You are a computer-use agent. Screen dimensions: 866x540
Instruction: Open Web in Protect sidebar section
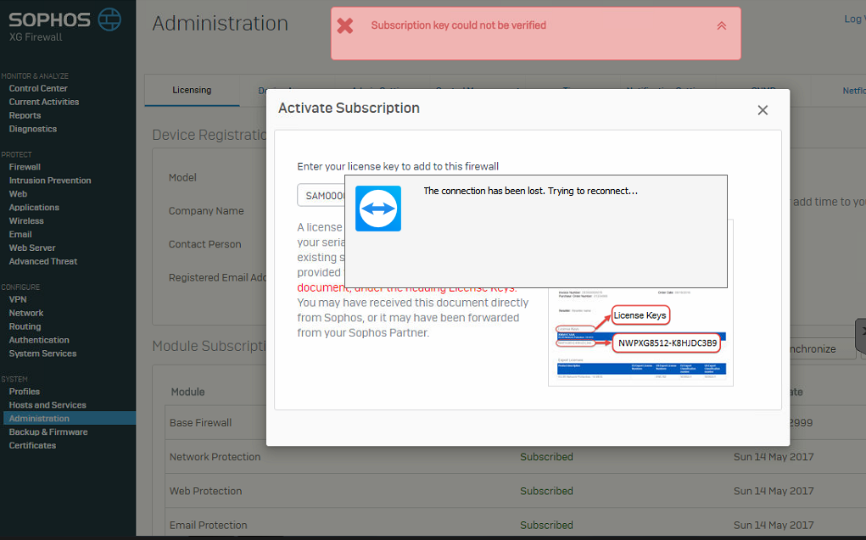pos(18,194)
